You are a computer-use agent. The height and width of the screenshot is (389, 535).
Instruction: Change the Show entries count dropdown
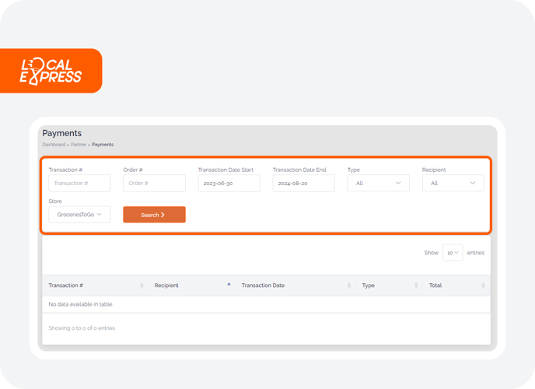453,253
